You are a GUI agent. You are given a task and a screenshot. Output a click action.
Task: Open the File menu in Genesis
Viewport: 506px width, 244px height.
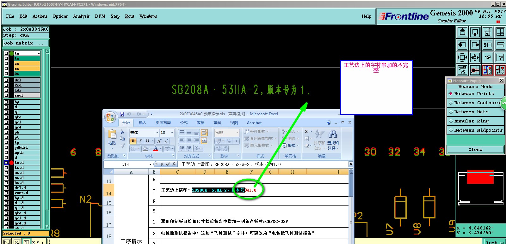point(10,16)
